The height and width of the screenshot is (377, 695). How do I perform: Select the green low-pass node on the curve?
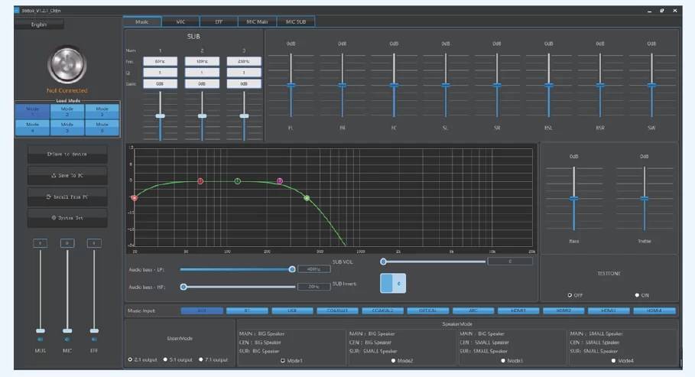307,198
